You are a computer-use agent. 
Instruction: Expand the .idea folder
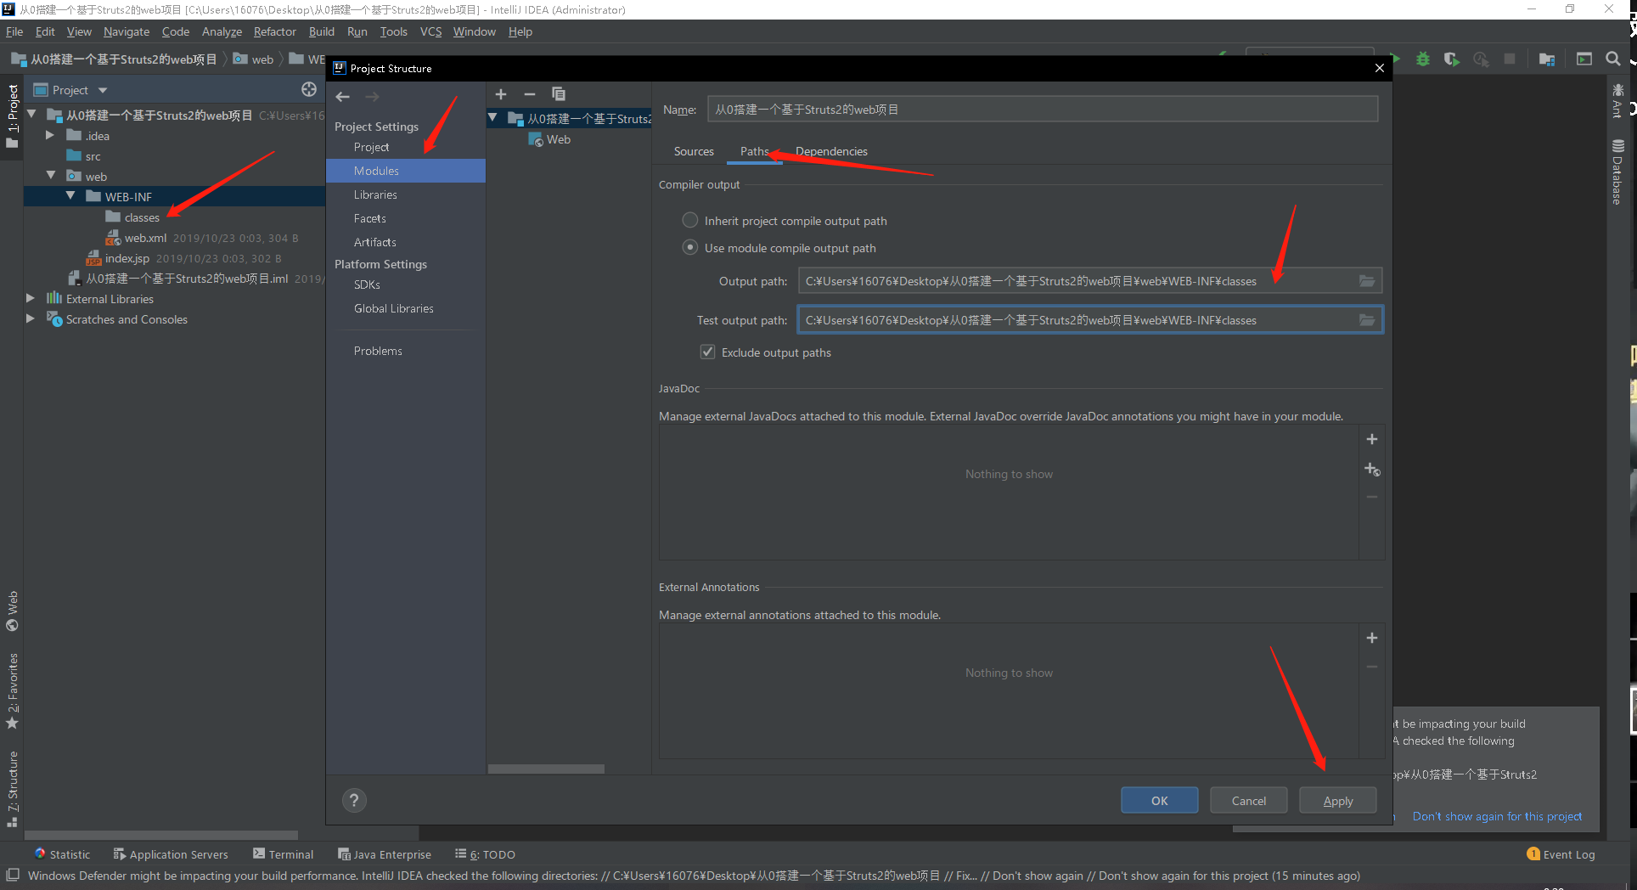pos(50,135)
